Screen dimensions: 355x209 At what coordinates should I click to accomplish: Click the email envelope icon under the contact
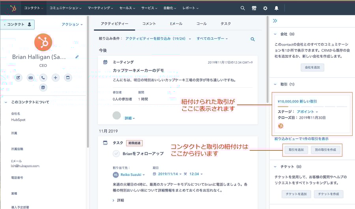tap(30, 78)
